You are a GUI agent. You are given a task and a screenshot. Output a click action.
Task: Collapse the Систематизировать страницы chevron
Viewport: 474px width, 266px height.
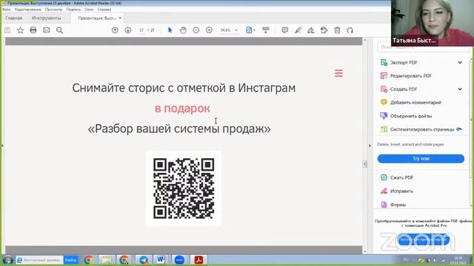click(459, 129)
